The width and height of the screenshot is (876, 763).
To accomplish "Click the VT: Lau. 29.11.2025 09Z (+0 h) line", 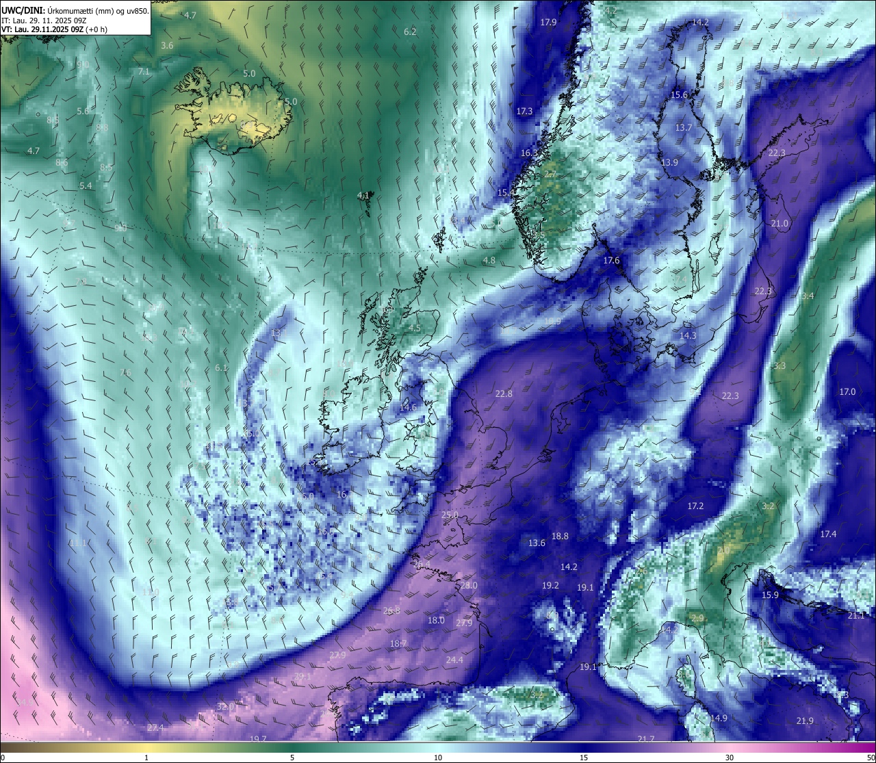I will (x=54, y=29).
